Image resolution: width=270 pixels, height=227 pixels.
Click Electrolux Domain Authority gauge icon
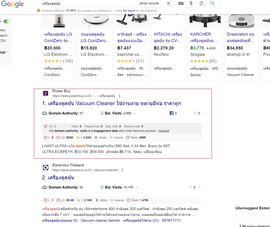(45, 187)
